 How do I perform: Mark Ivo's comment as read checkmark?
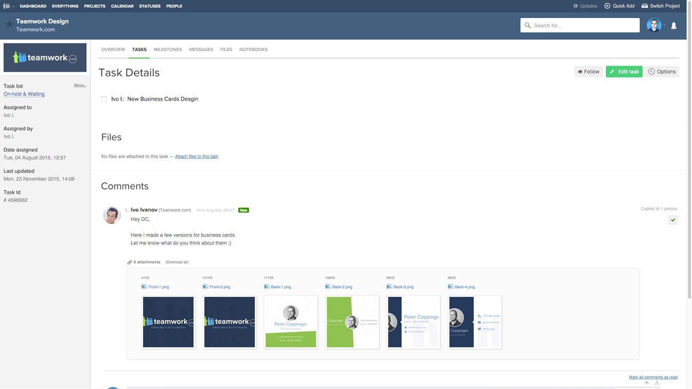click(673, 220)
